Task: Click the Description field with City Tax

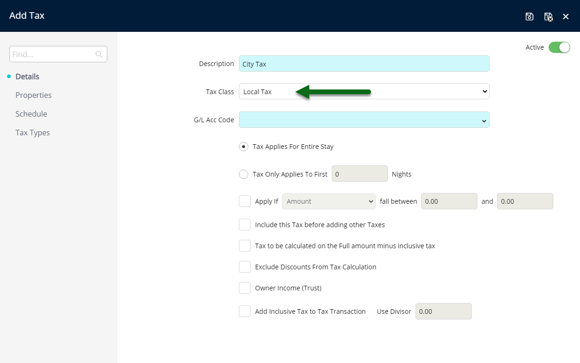Action: pyautogui.click(x=364, y=64)
